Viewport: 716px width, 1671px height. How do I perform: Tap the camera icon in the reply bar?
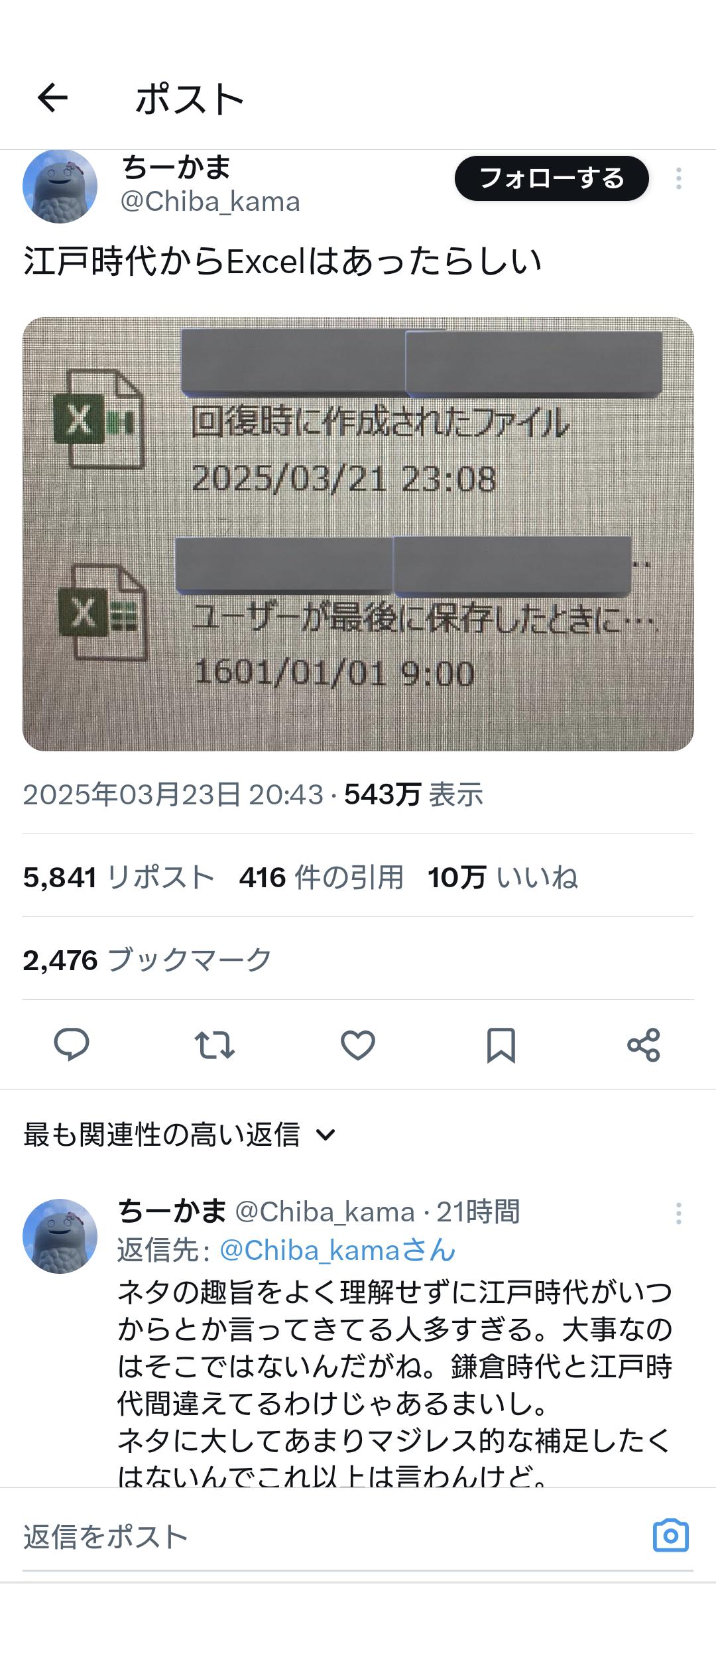tap(671, 1535)
